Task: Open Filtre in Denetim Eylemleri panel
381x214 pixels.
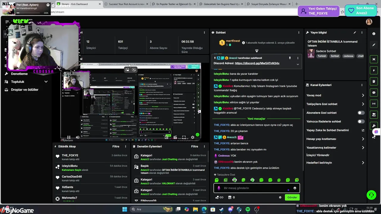Action: click(194, 147)
